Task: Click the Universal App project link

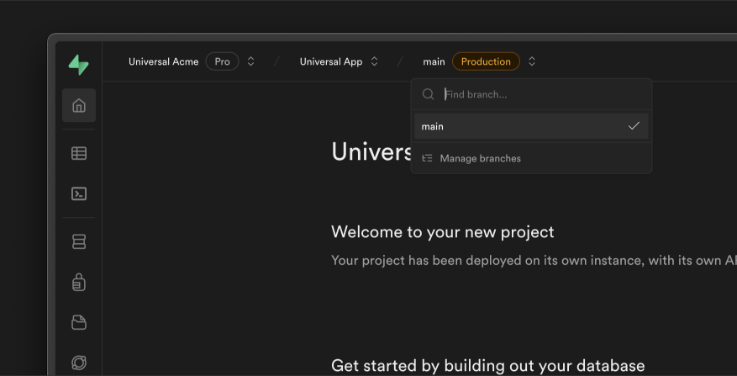Action: 331,61
